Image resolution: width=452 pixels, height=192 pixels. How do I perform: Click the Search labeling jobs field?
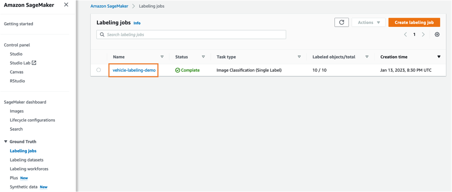pos(194,35)
